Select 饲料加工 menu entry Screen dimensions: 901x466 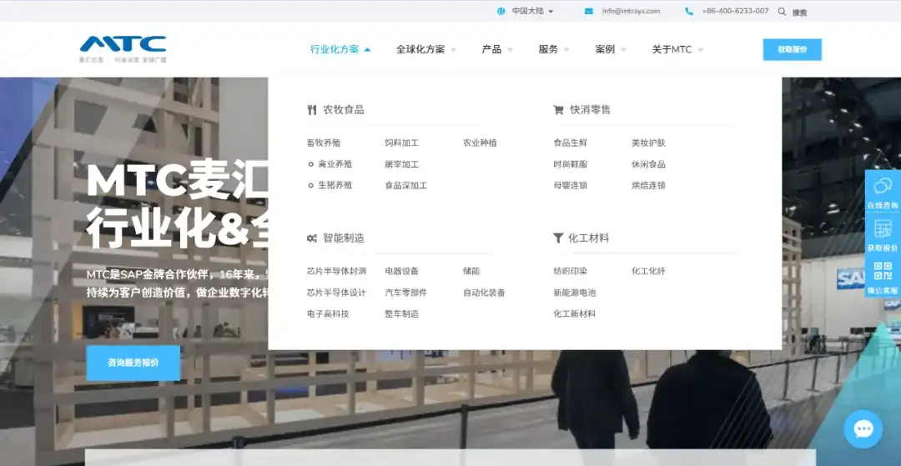tap(401, 143)
